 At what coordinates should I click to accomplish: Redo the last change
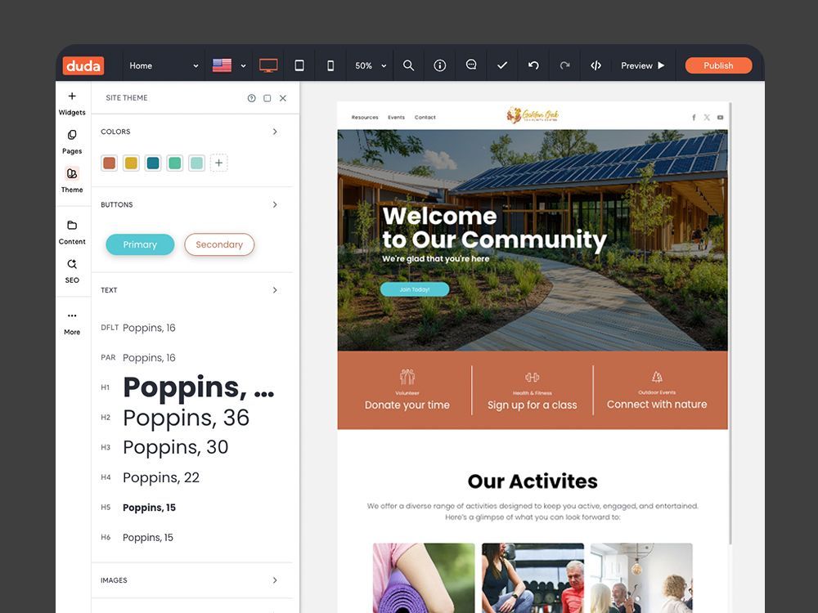(x=564, y=65)
